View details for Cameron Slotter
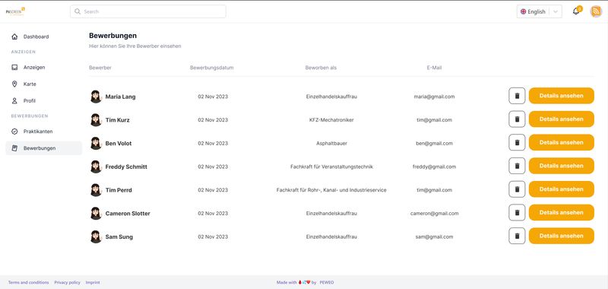This screenshot has height=289, width=608. [562, 213]
